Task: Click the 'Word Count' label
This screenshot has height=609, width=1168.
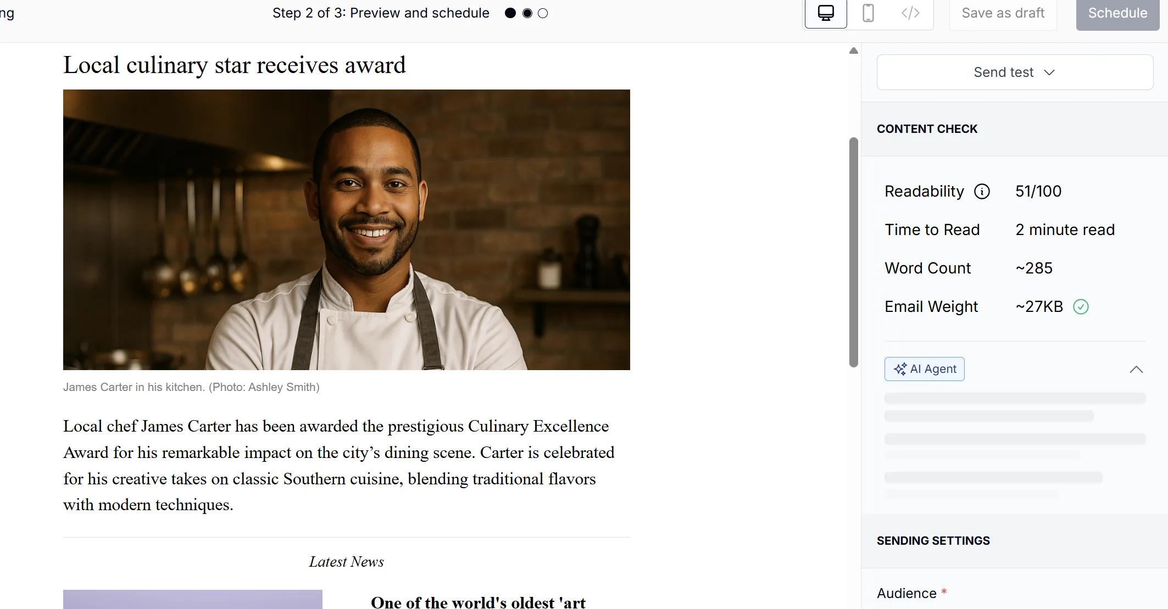Action: tap(928, 268)
